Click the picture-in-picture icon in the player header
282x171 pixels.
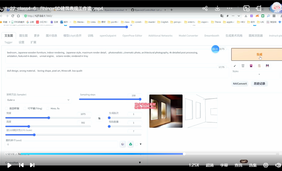pos(246,8)
